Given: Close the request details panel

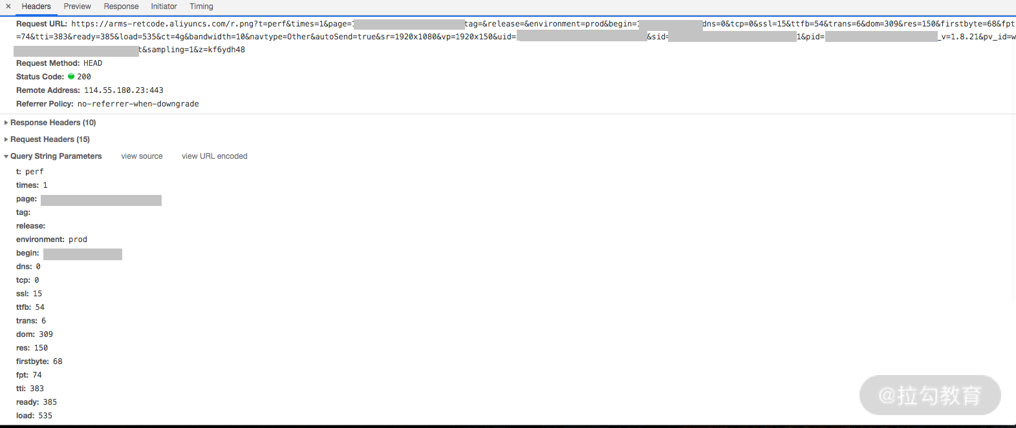Looking at the screenshot, I should (8, 6).
